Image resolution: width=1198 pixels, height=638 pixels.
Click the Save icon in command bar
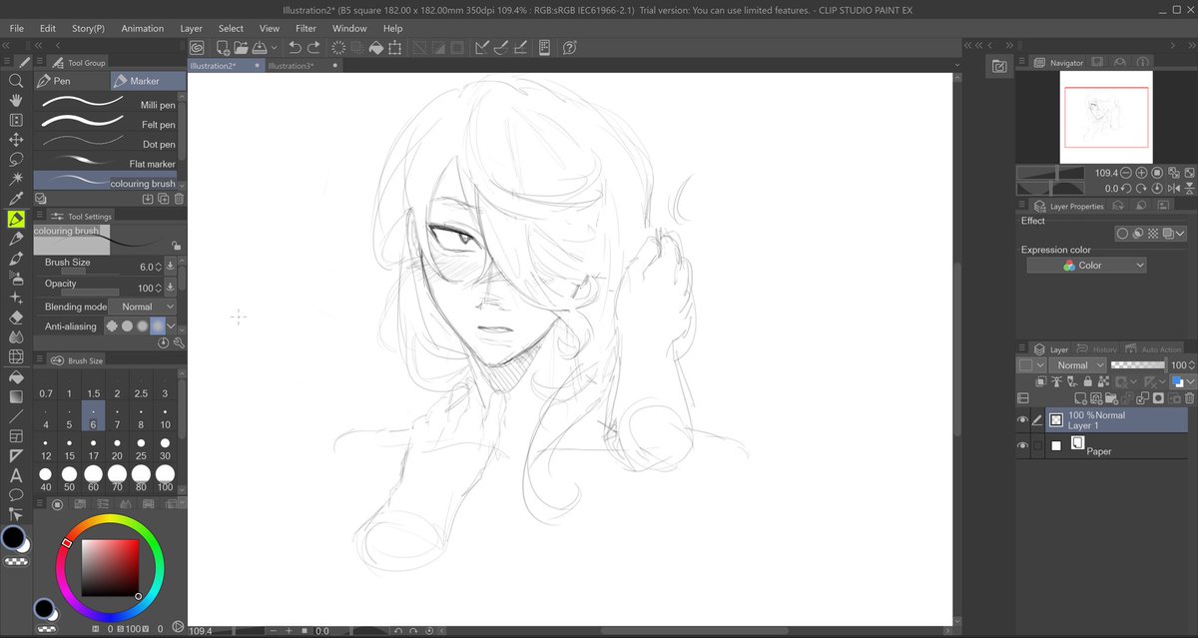click(259, 47)
